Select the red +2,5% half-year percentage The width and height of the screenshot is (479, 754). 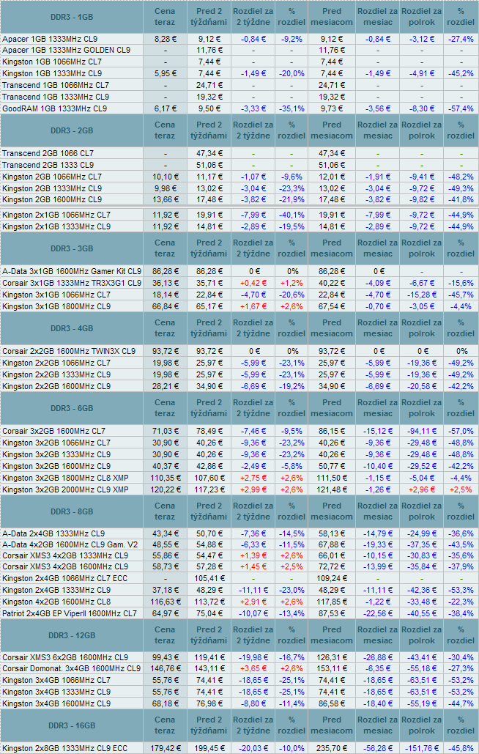(x=461, y=489)
